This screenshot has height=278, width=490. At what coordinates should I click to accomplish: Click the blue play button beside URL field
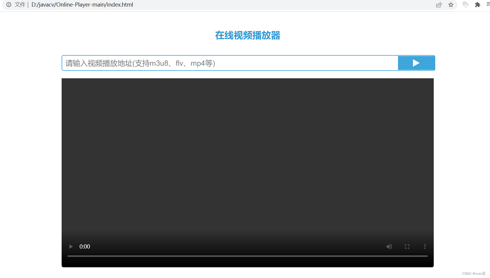click(x=416, y=63)
